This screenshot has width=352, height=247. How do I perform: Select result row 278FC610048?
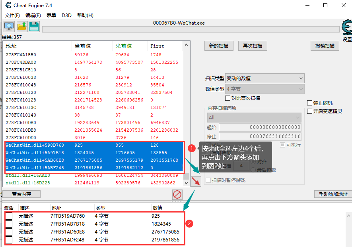pyautogui.click(x=93, y=85)
